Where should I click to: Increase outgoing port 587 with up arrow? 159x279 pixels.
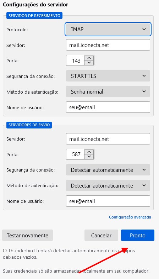pos(89,152)
